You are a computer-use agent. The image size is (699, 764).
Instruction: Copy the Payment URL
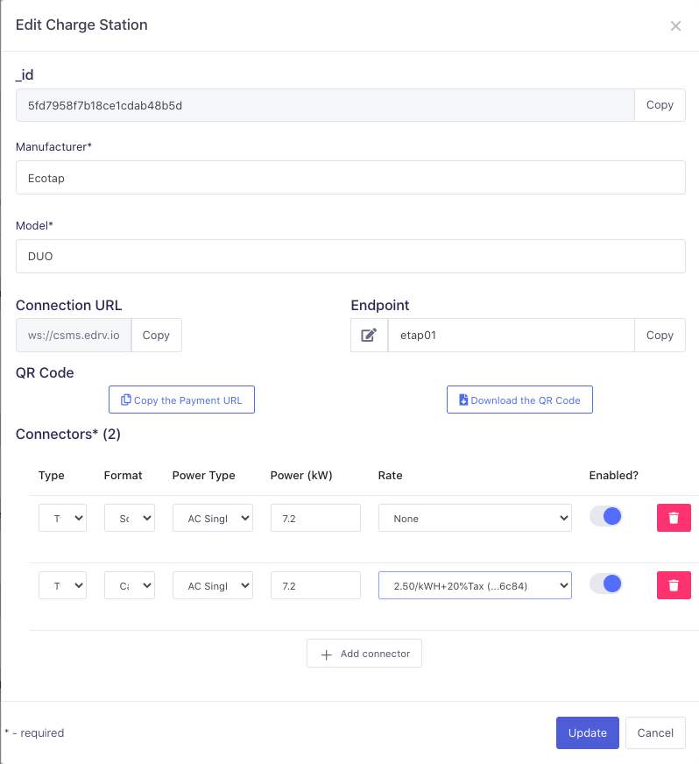point(181,400)
